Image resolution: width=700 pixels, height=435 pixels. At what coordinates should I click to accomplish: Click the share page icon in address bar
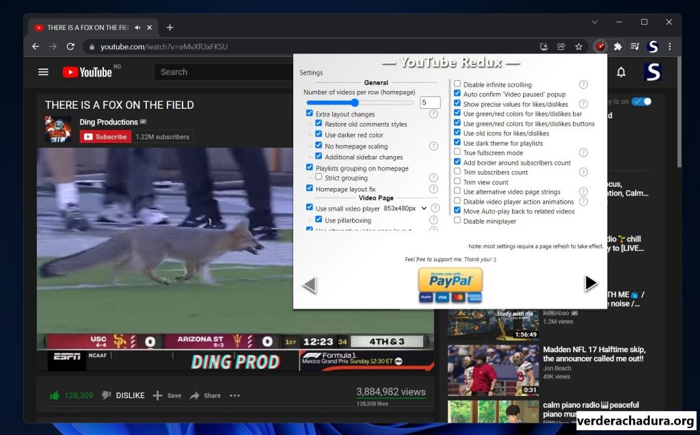(x=561, y=47)
